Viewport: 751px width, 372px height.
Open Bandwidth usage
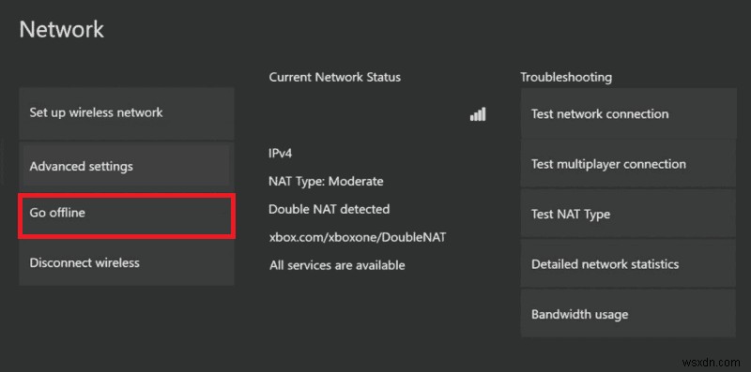[628, 314]
